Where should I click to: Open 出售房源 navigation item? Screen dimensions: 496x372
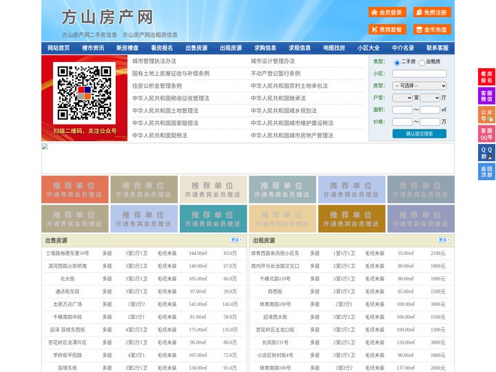196,48
